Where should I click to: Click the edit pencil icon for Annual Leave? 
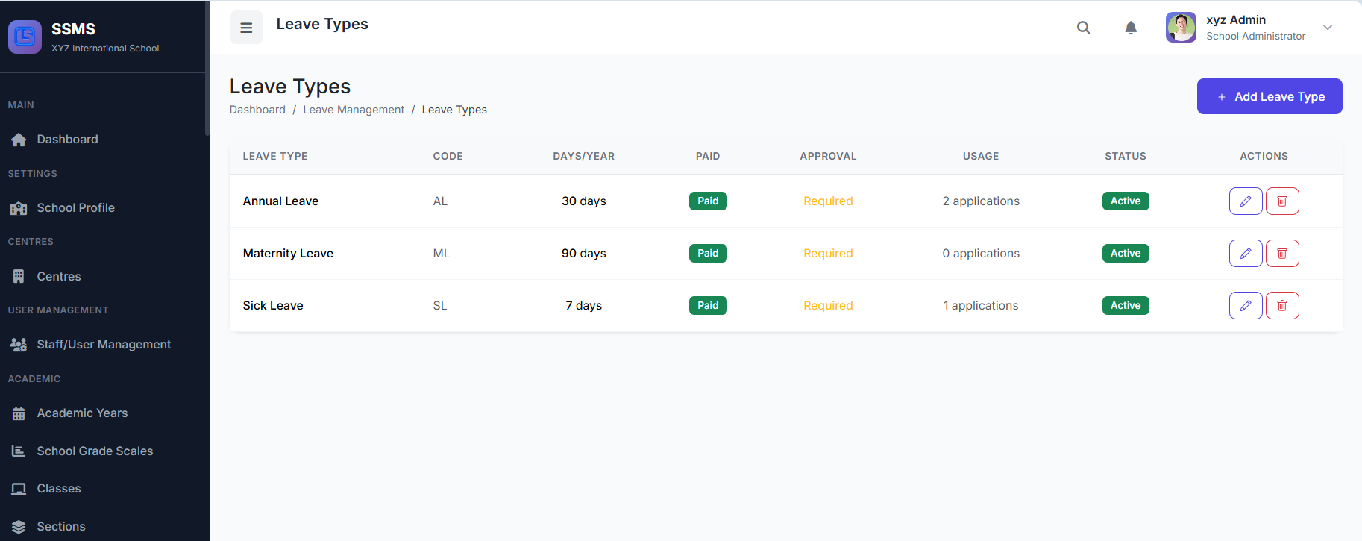coord(1245,201)
